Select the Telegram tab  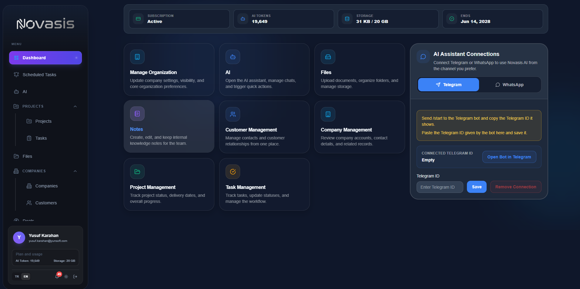pyautogui.click(x=448, y=85)
